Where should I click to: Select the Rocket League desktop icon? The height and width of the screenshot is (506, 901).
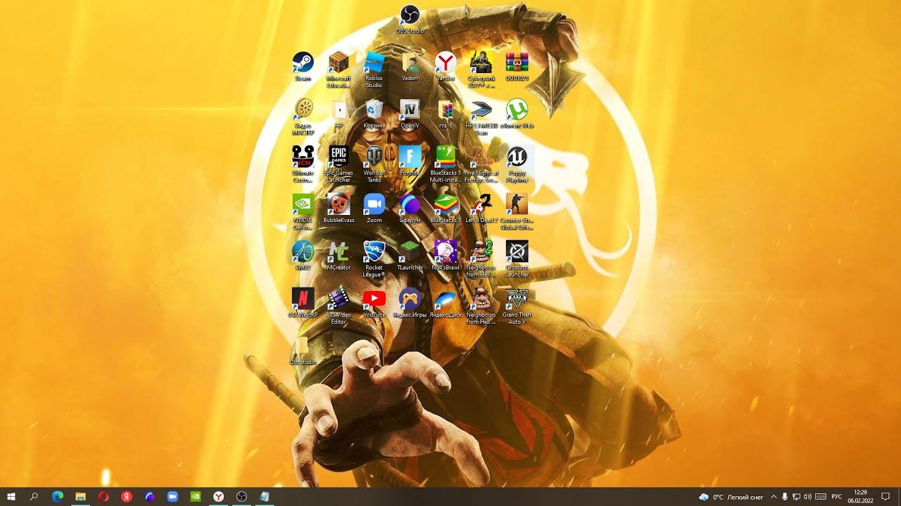pyautogui.click(x=374, y=259)
